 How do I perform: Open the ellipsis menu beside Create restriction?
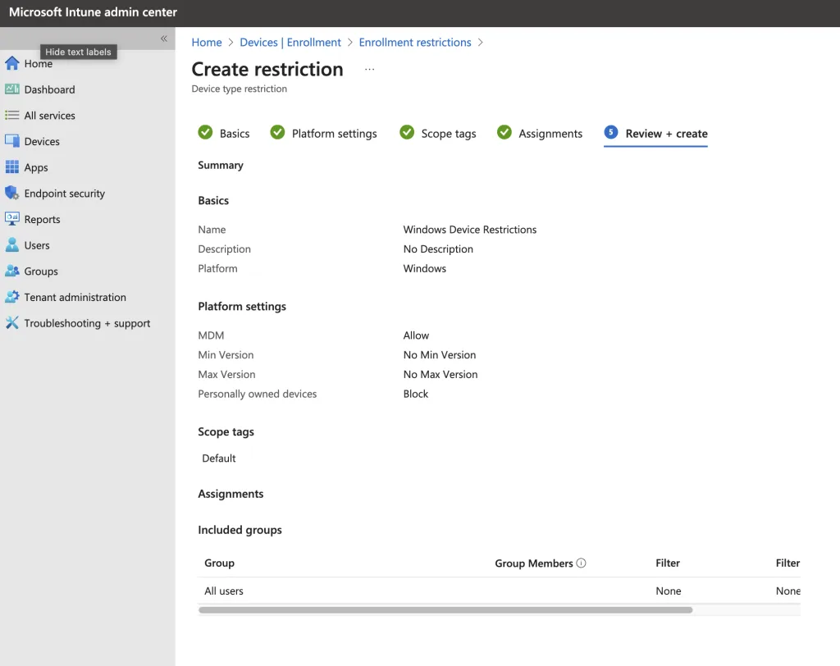369,70
